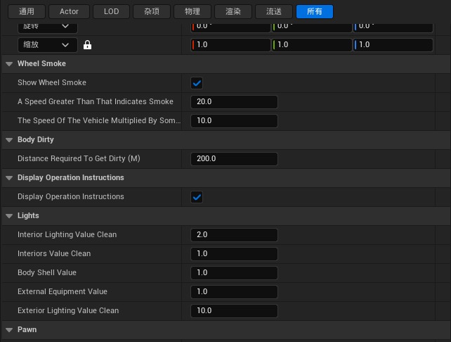Collapse the Body Dirty section

(9, 140)
